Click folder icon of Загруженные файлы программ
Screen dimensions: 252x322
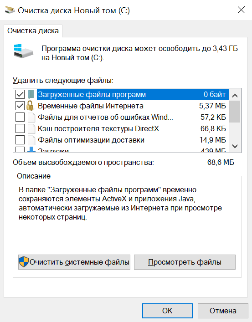click(x=31, y=94)
